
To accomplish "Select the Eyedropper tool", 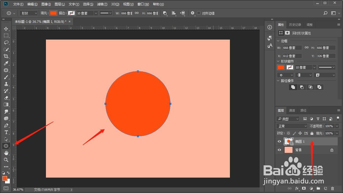I will [x=6, y=63].
